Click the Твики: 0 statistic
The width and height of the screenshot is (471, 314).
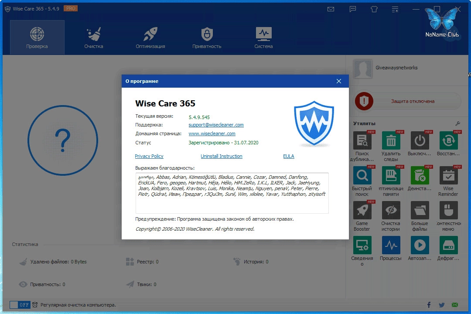click(141, 284)
